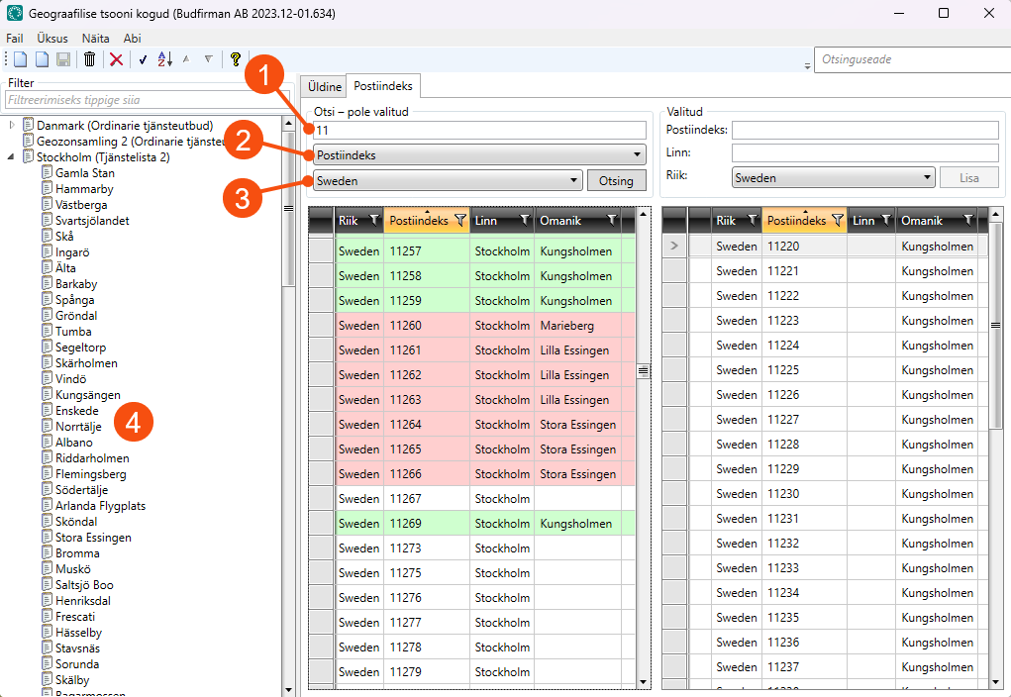This screenshot has height=697, width=1011.
Task: Open help with the question mark icon
Action: [x=235, y=59]
